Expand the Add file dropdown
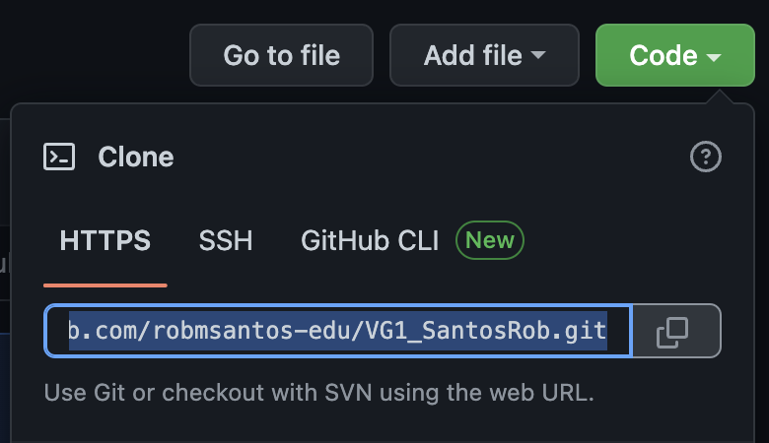 click(x=483, y=55)
